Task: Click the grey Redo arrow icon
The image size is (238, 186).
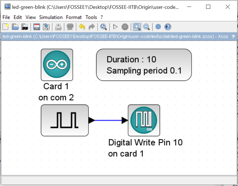Action: tap(92, 27)
